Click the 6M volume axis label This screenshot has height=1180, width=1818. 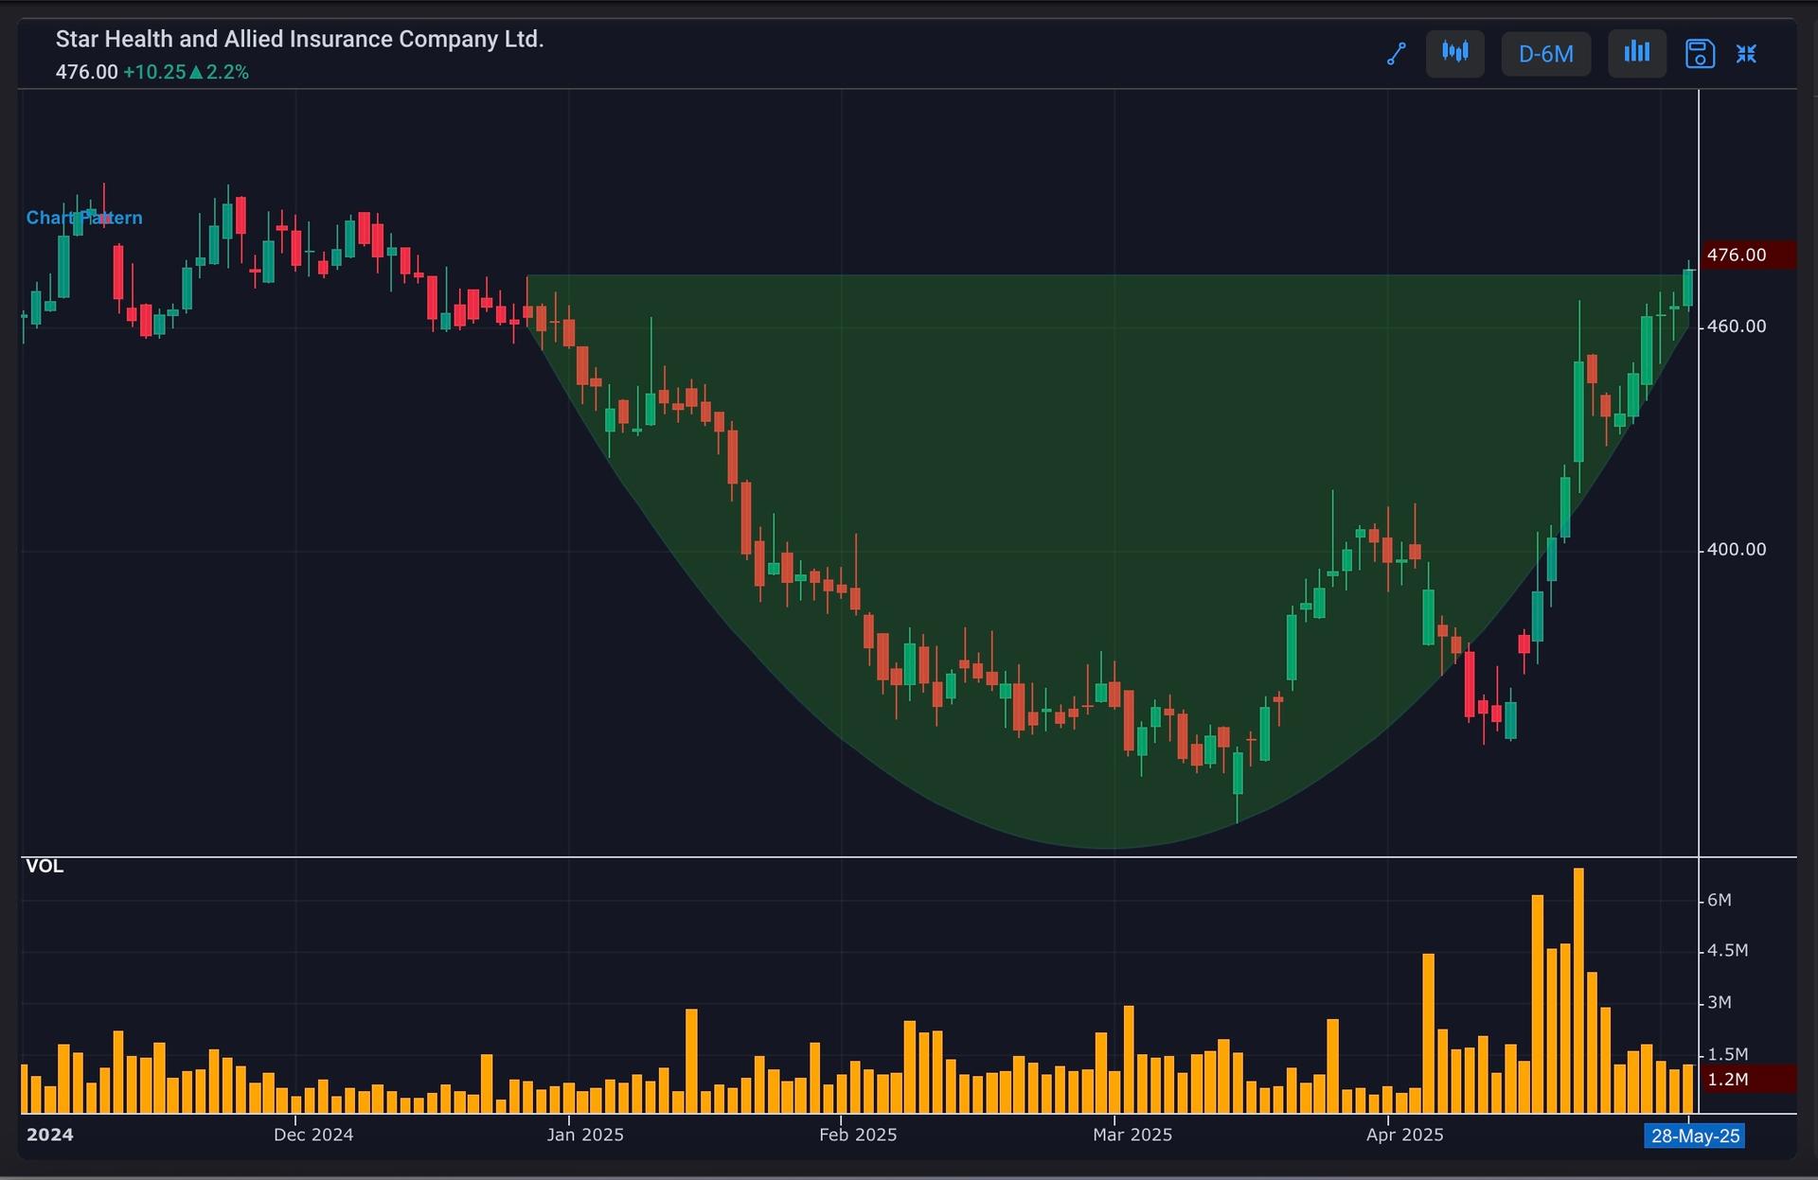point(1720,900)
